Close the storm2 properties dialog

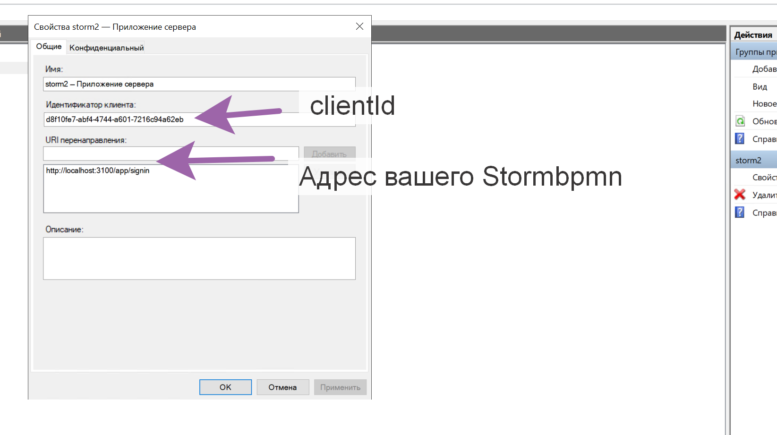click(x=359, y=26)
